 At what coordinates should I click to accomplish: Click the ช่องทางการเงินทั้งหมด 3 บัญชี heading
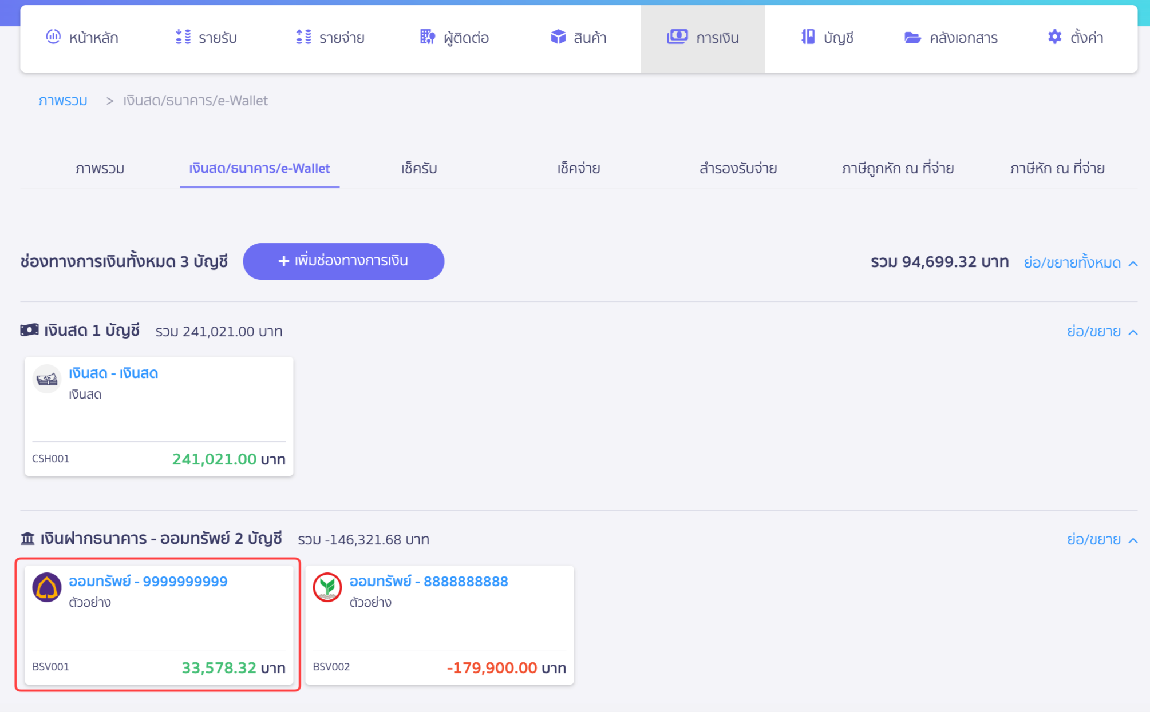[x=124, y=262]
